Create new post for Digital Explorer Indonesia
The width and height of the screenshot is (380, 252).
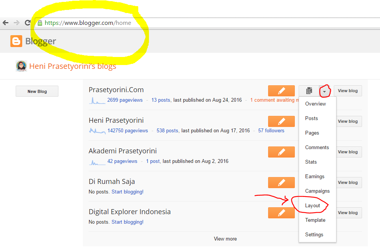click(281, 213)
